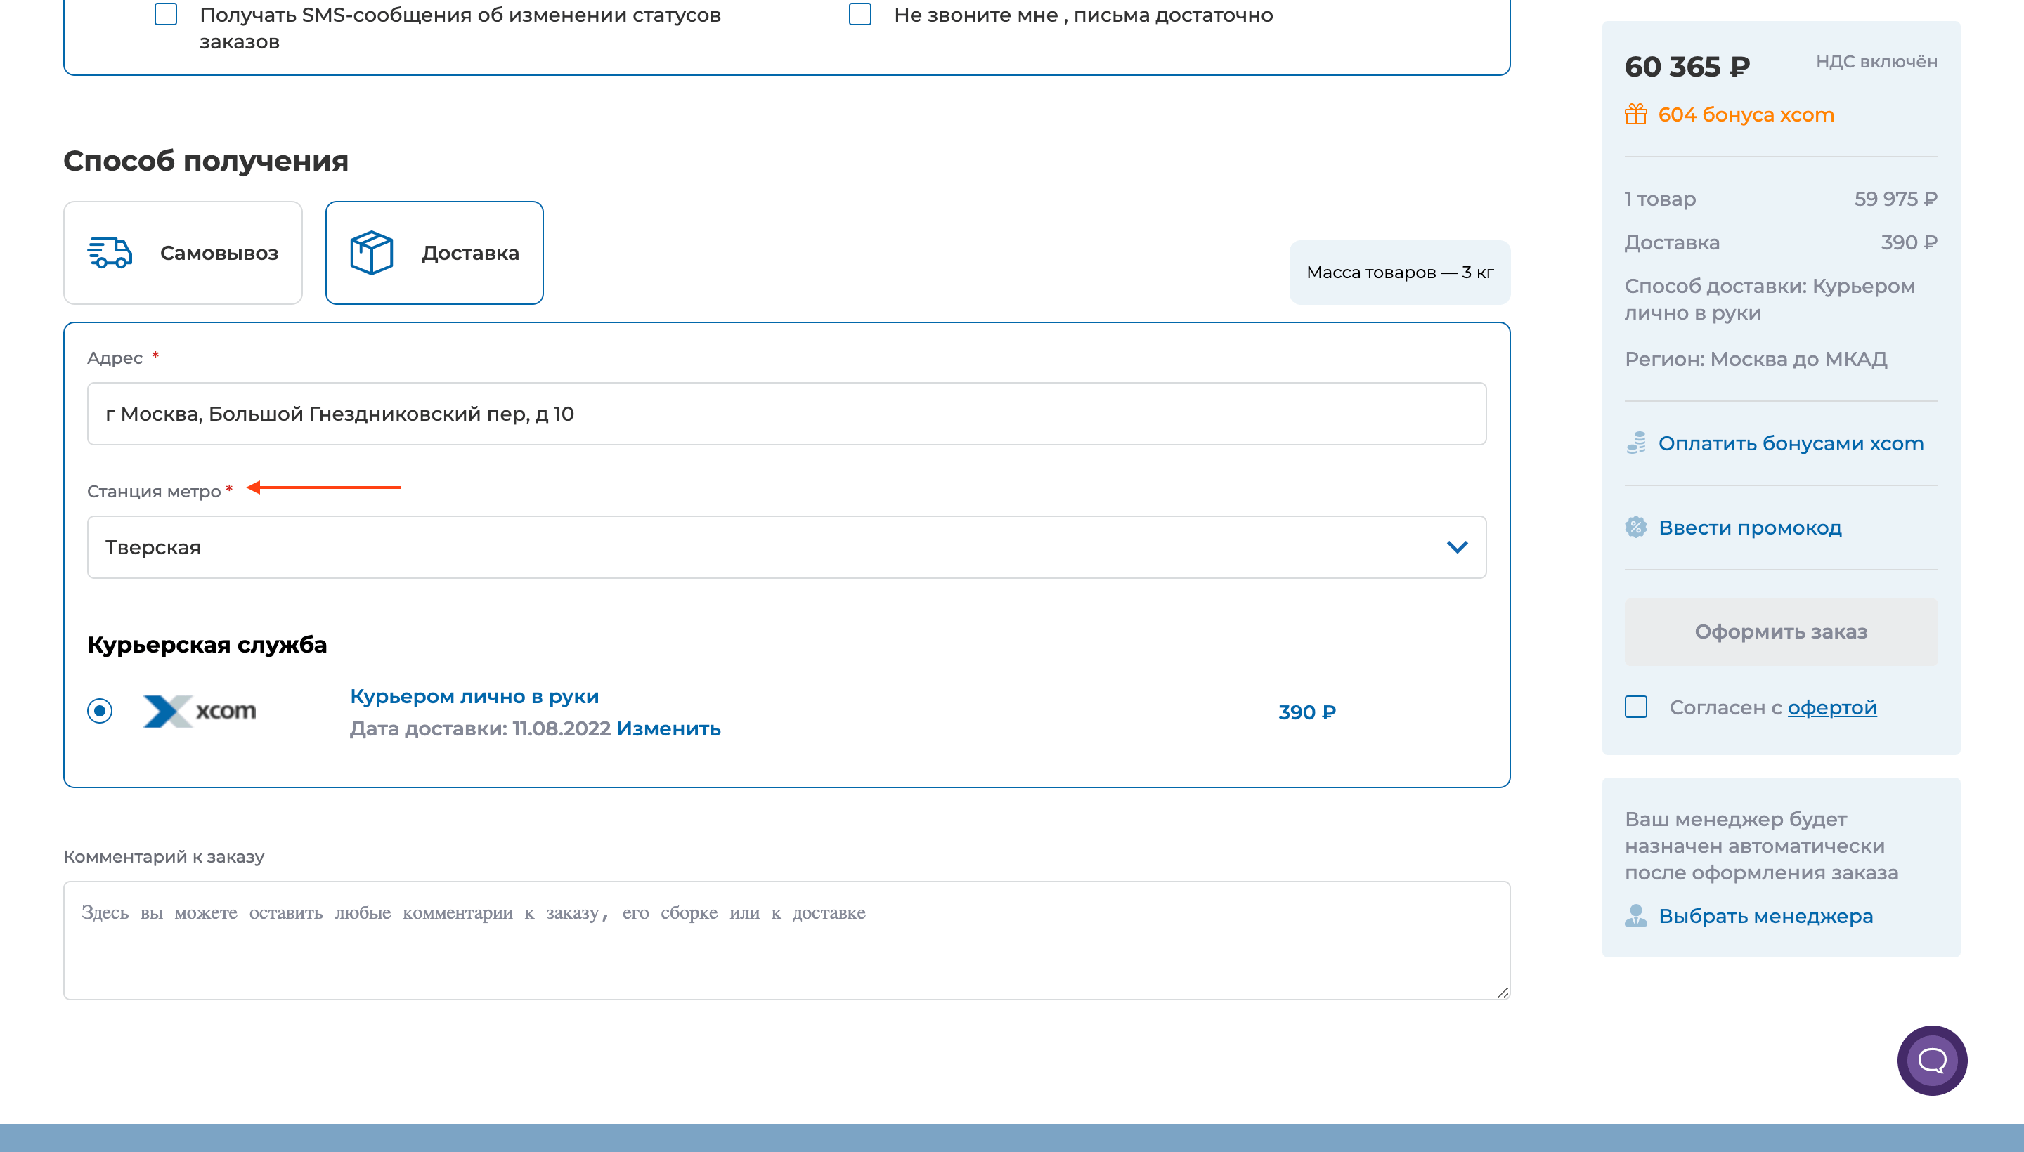Click the gift icon beside 604 бонуса xcom

tap(1635, 114)
